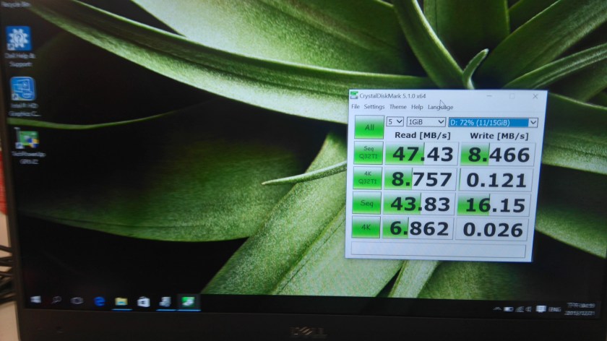The width and height of the screenshot is (607, 341).
Task: Open the taskbar search icon
Action: 56,300
